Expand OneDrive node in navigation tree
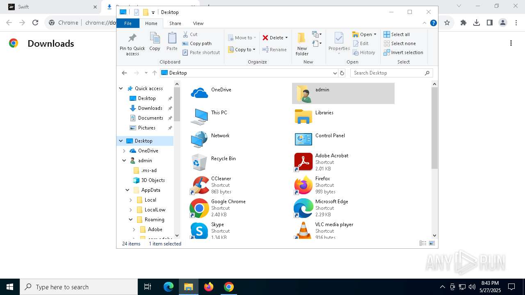Image resolution: width=525 pixels, height=295 pixels. click(x=124, y=151)
